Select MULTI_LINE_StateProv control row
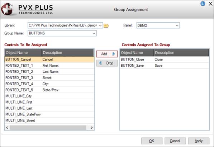This screenshot has width=214, height=147. [x=49, y=114]
